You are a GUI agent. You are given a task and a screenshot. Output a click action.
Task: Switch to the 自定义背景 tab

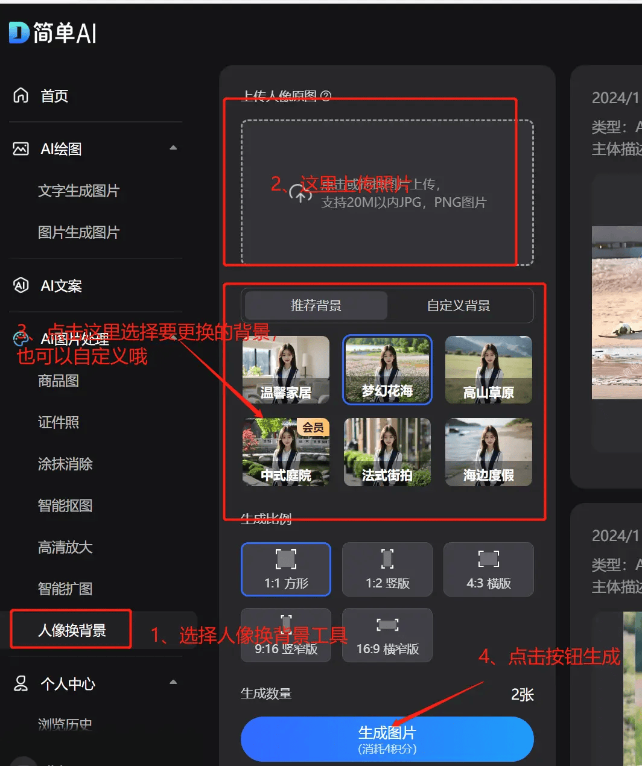point(459,306)
